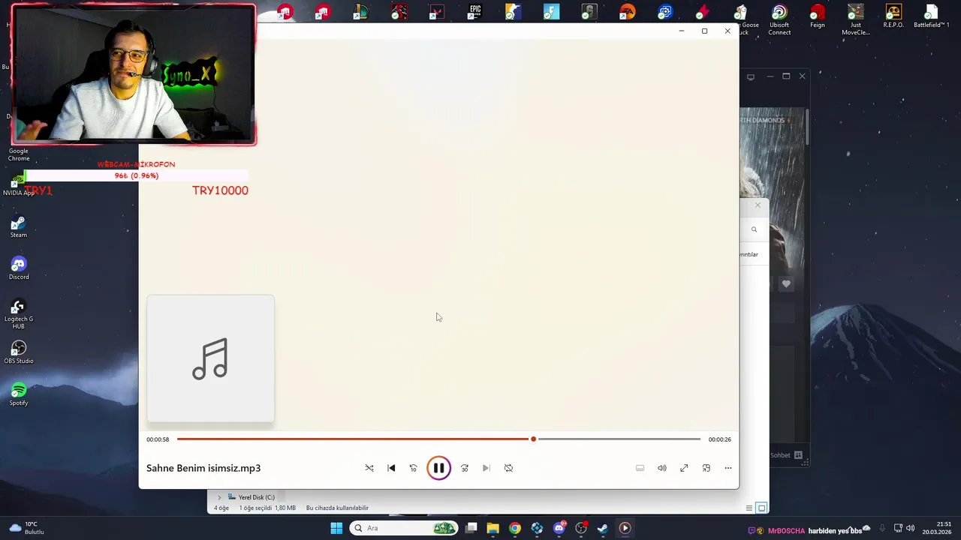Click the music note album art thumbnail
This screenshot has width=961, height=540.
tap(210, 358)
